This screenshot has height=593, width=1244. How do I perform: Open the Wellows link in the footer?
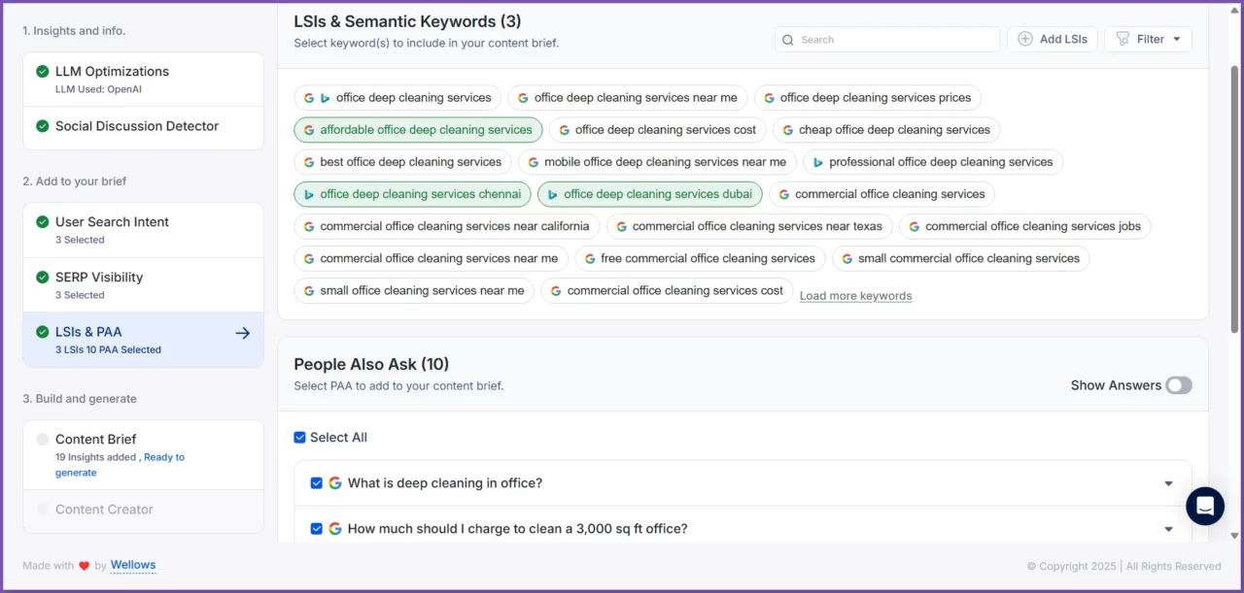tap(133, 565)
